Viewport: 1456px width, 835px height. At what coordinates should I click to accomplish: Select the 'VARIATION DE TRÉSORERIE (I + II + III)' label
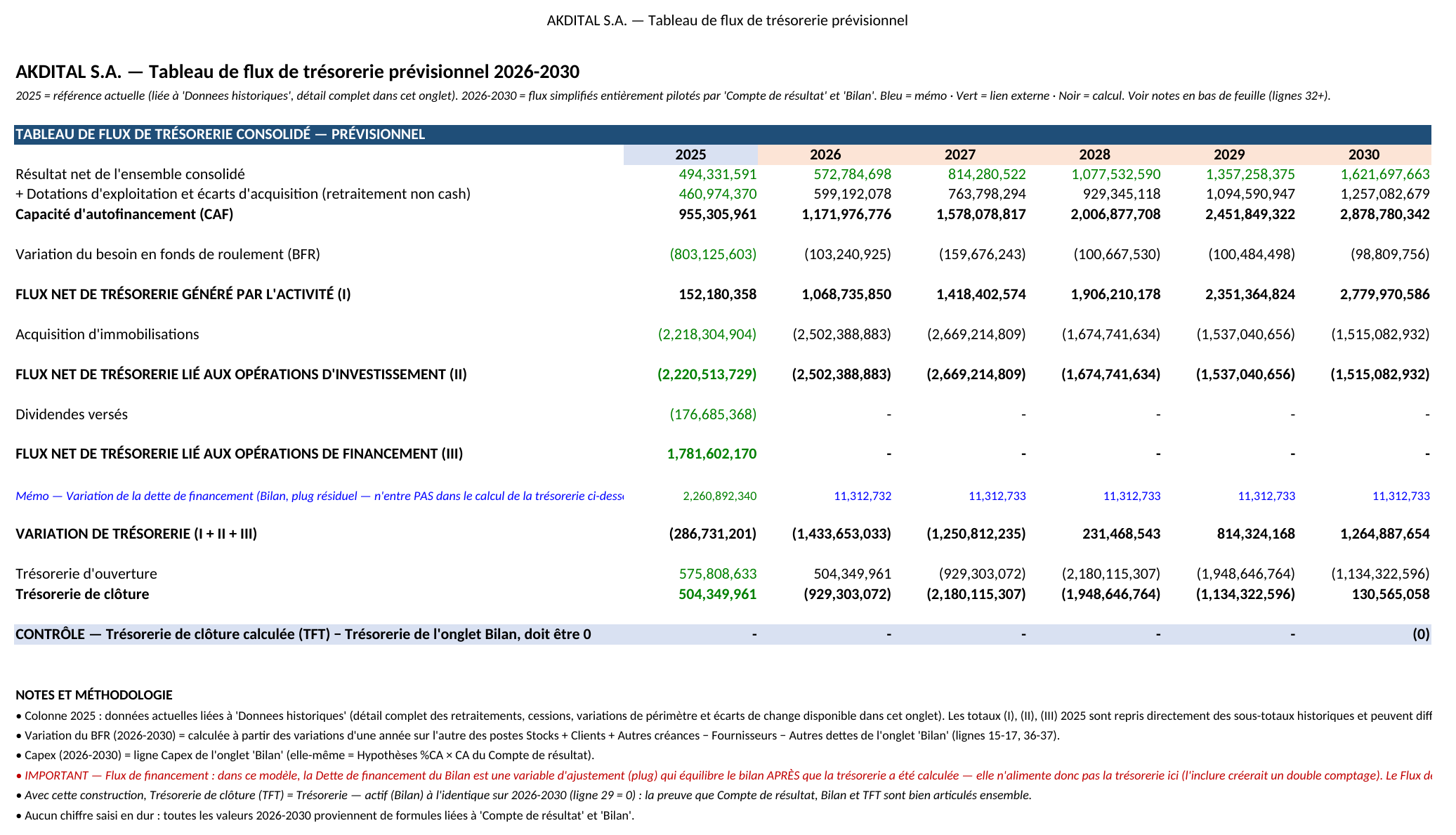[x=136, y=534]
